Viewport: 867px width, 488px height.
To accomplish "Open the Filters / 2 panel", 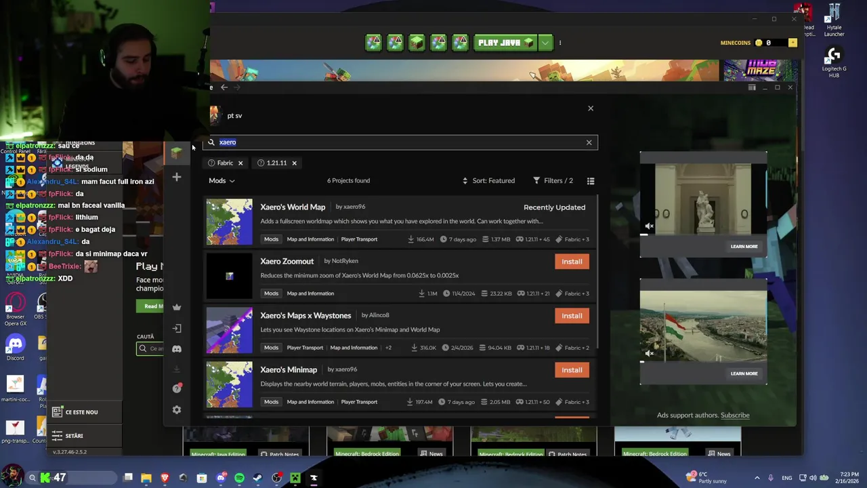I will click(553, 181).
